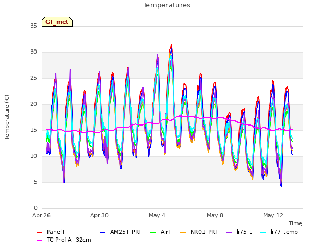
Task: Toggle li75_t series in the legend
Action: [239, 232]
